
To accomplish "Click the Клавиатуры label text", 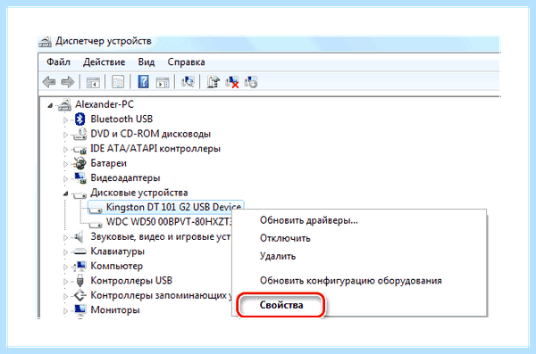I will point(117,251).
